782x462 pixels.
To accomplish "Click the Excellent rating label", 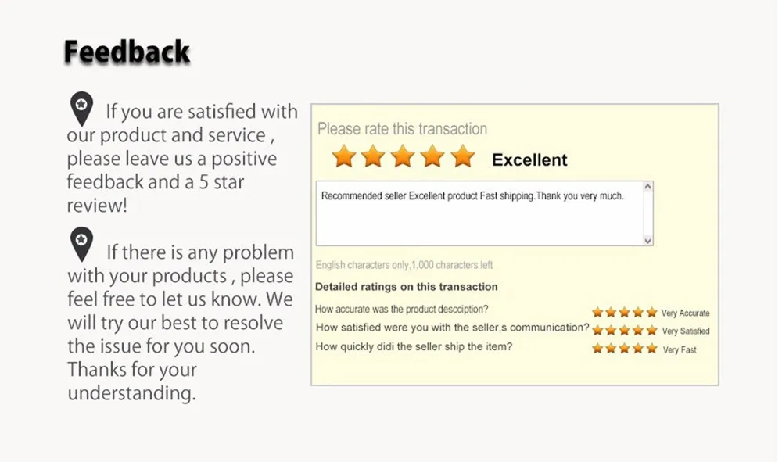I will coord(529,160).
